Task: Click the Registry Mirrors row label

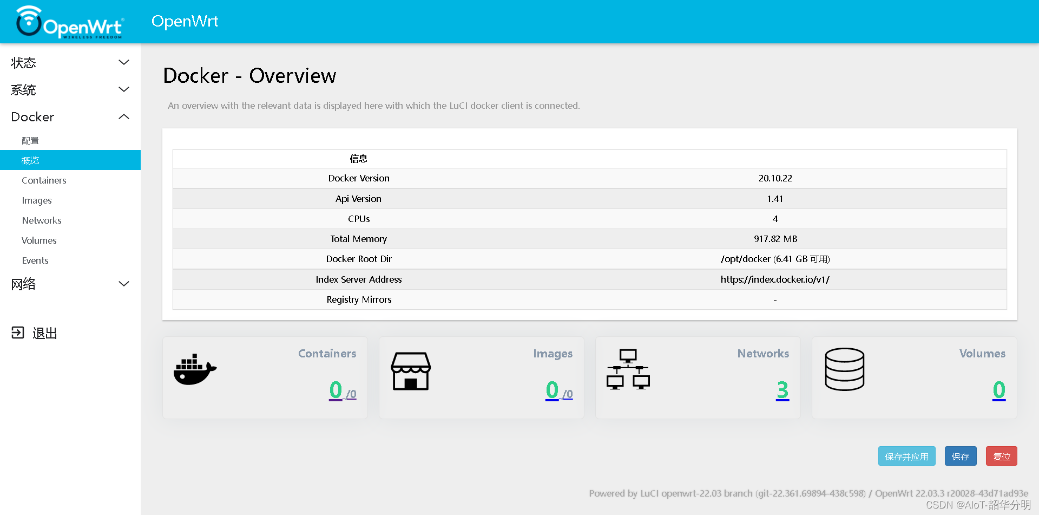Action: [x=359, y=299]
